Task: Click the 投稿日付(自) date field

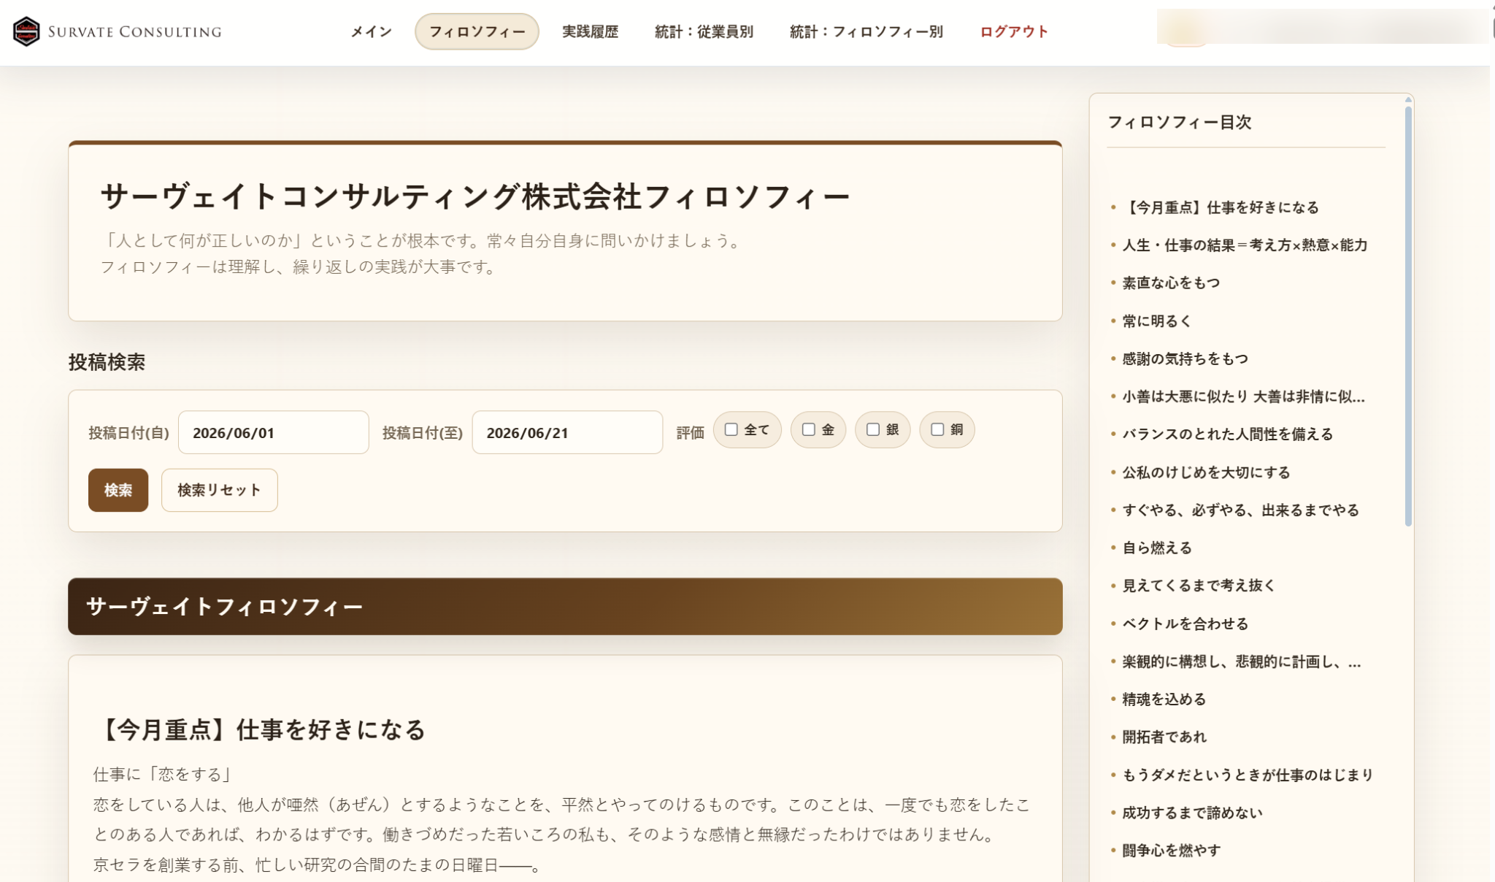Action: click(x=274, y=432)
